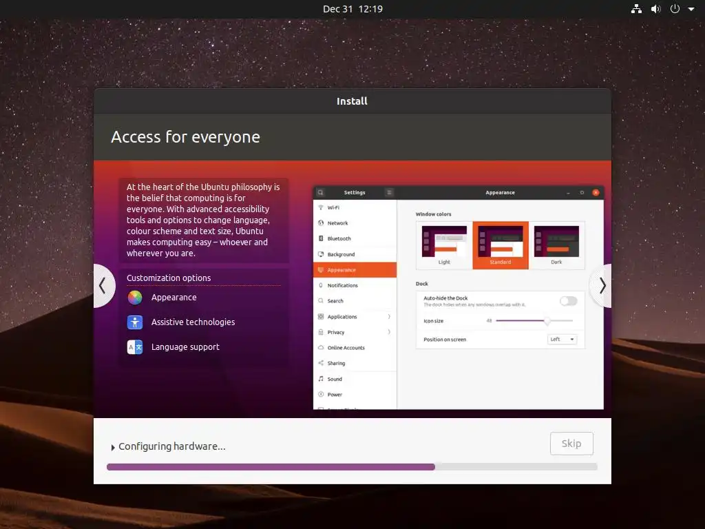Maximize the Appearance settings window
Viewport: 705px width, 529px height.
582,193
